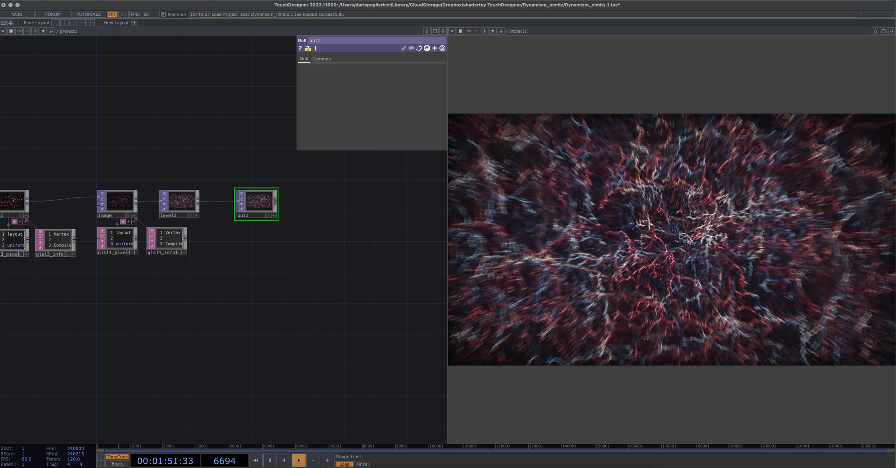Maximize the left pane
The width and height of the screenshot is (896, 468).
(434, 31)
